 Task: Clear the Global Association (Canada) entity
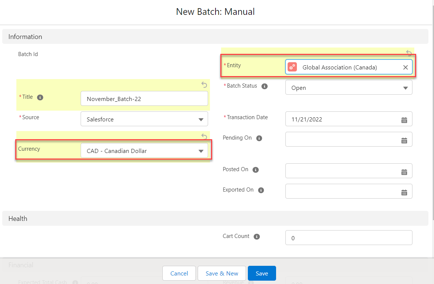405,68
